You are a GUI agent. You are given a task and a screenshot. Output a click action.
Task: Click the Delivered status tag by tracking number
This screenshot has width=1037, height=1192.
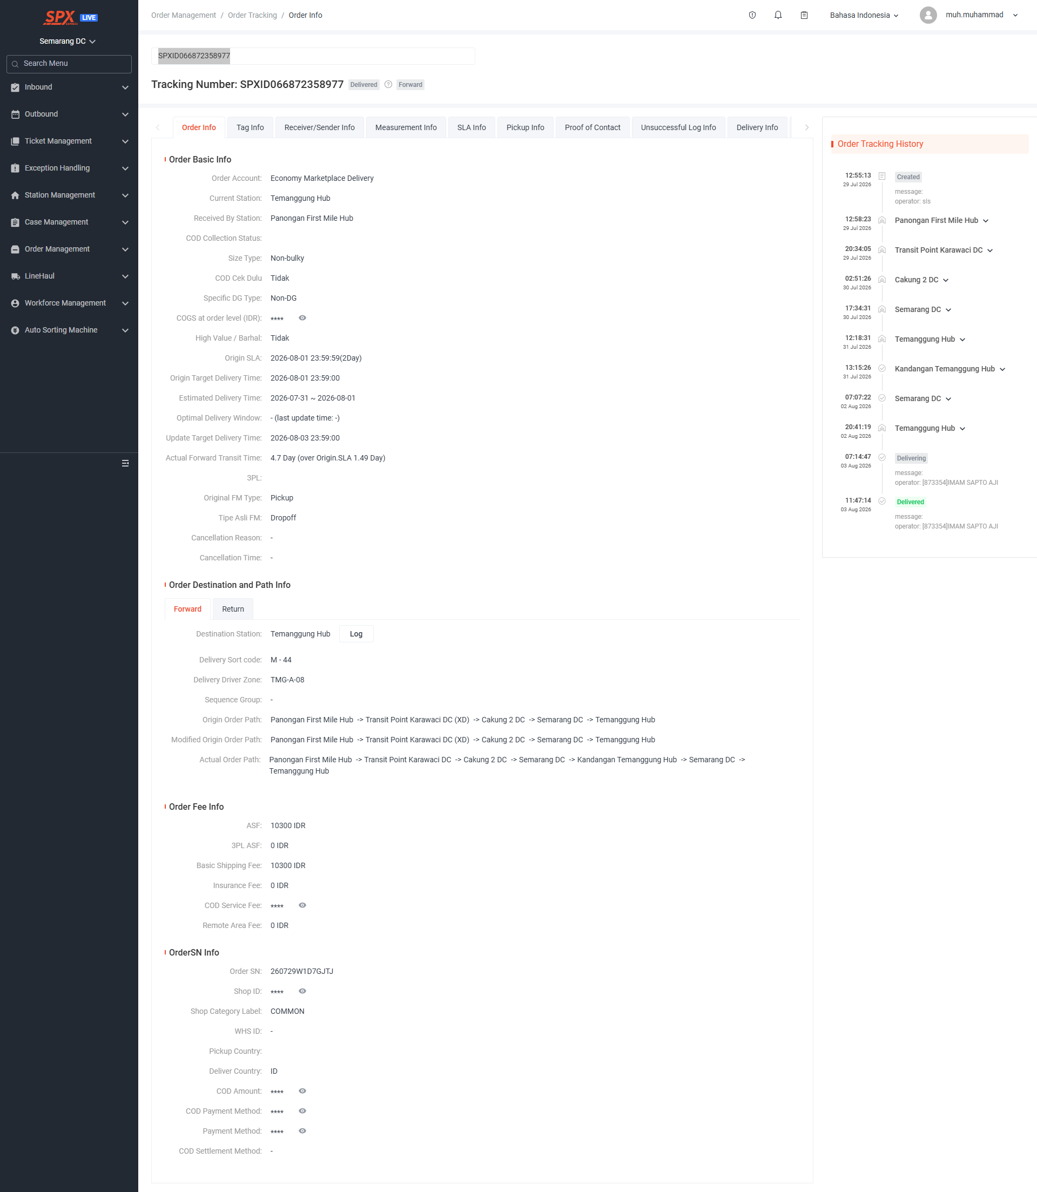[x=363, y=84]
